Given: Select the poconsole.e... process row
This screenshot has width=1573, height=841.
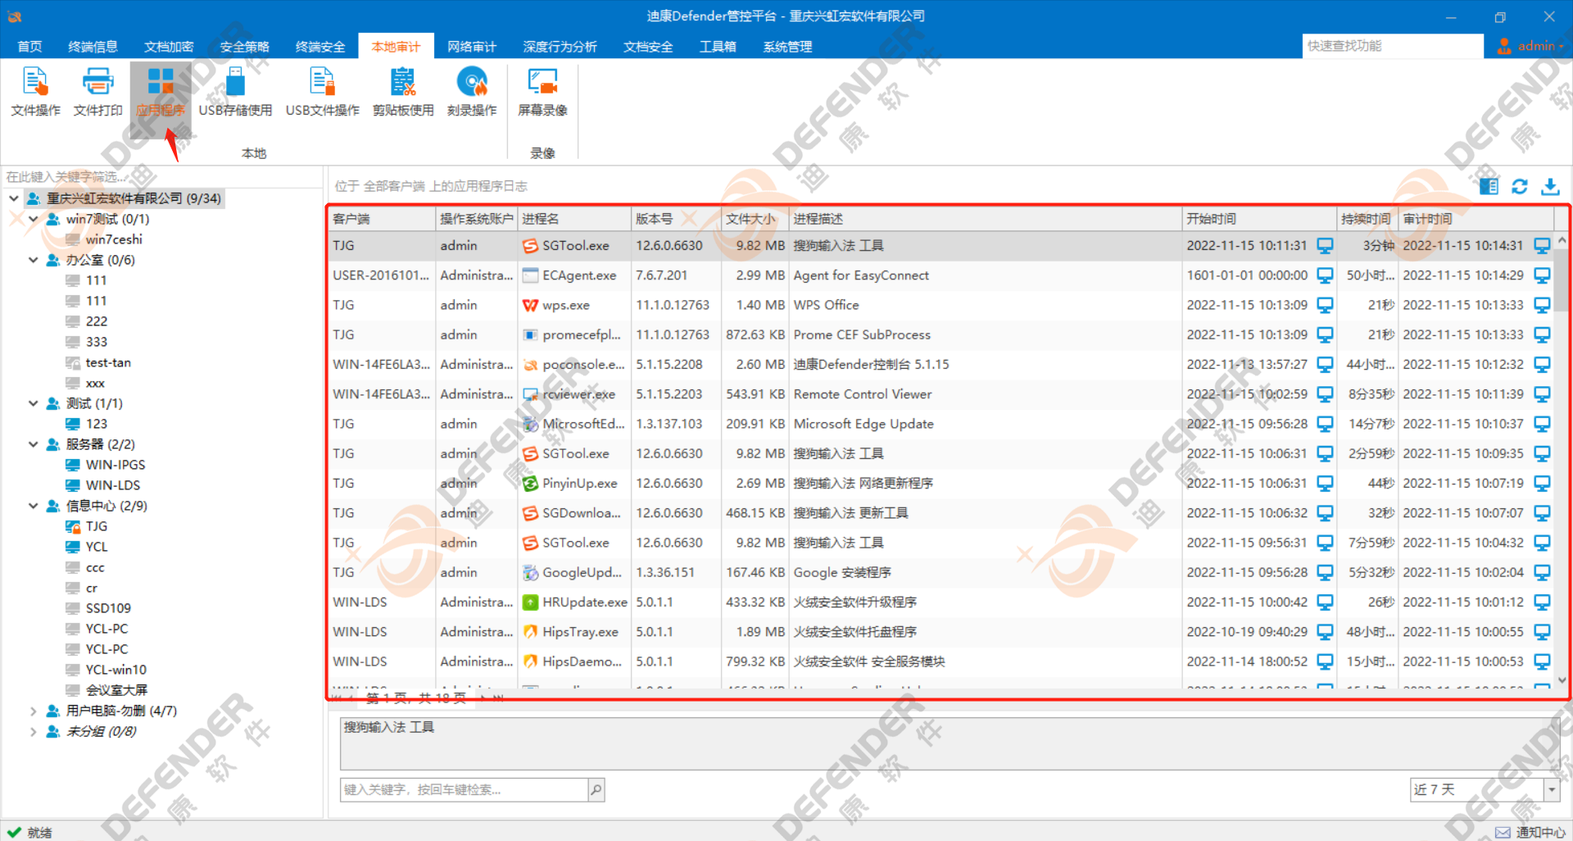Looking at the screenshot, I should [941, 364].
